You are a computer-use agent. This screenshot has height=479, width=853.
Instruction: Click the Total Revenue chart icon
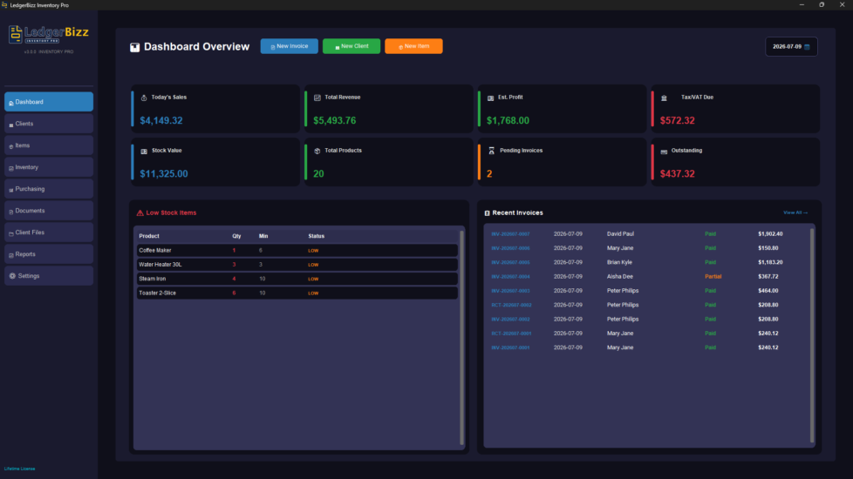pos(317,98)
